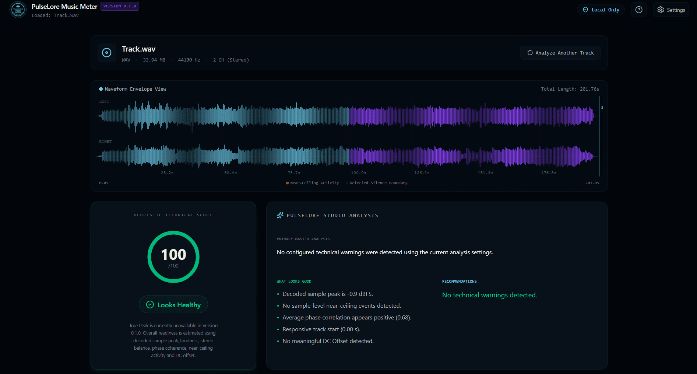Click the checkmark icon in Looks Healthy badge

click(150, 305)
